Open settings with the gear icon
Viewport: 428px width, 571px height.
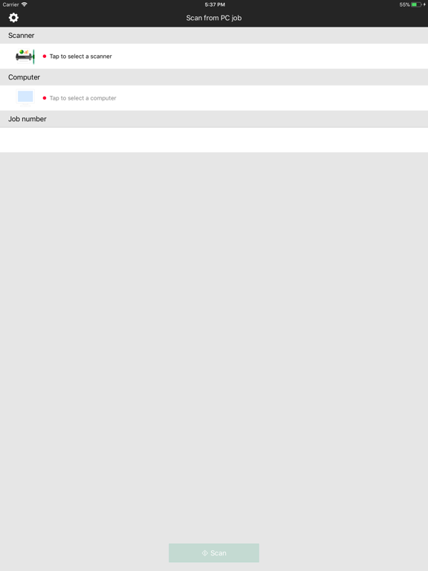coord(13,18)
